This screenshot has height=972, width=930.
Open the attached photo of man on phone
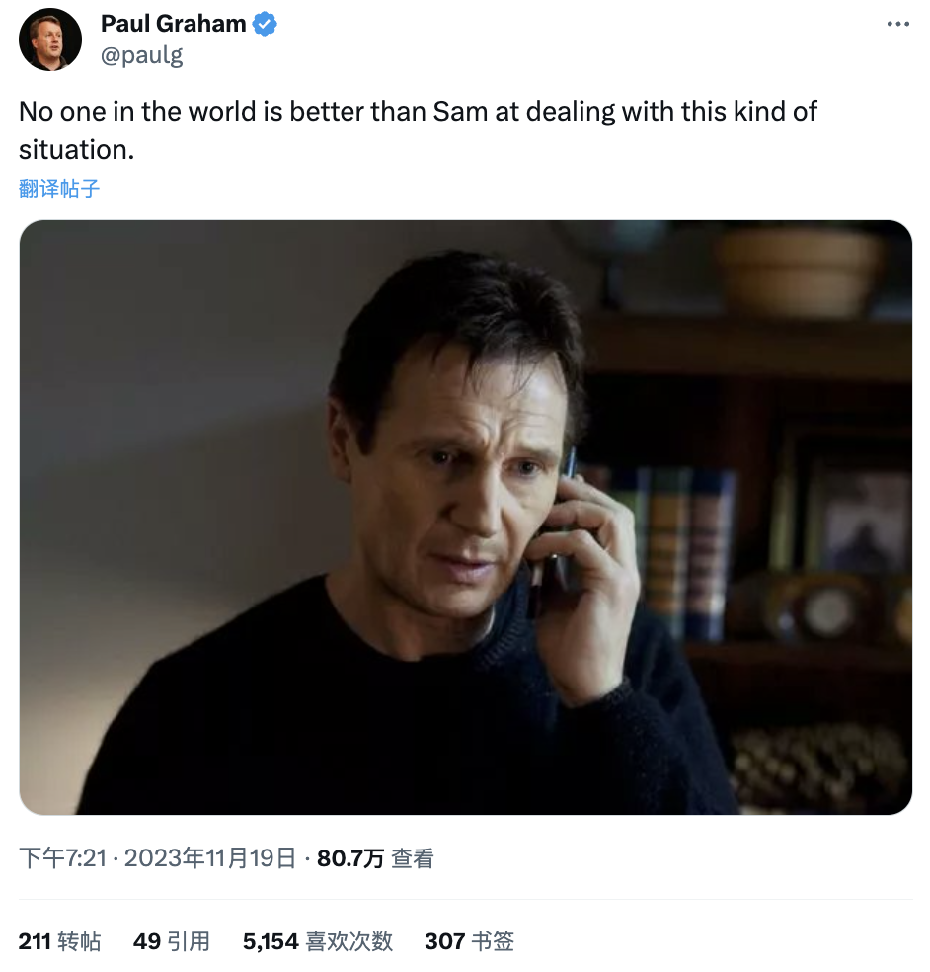(465, 517)
